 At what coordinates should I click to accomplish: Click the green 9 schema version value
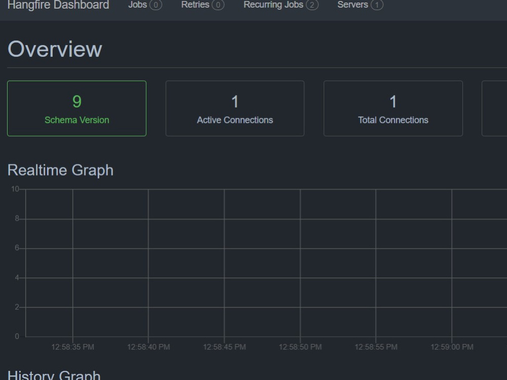77,101
